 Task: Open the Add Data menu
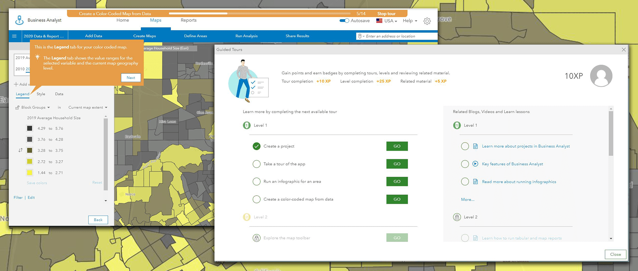pos(93,36)
